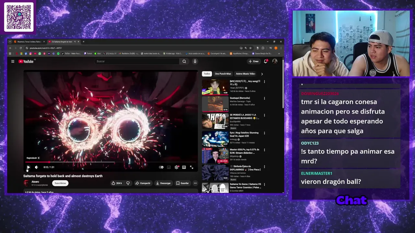Open Kick bookmark
Image resolution: width=415 pixels, height=233 pixels.
[97, 53]
